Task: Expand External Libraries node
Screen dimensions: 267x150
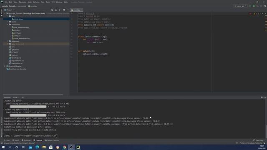Action: click(5, 66)
